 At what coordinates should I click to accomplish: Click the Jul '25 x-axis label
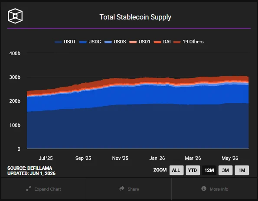[x=46, y=158]
